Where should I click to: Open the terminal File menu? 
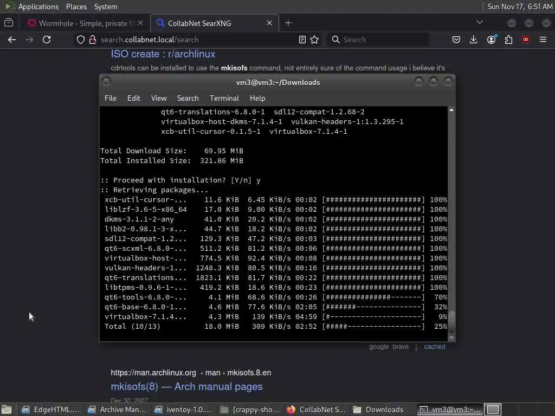coord(111,99)
